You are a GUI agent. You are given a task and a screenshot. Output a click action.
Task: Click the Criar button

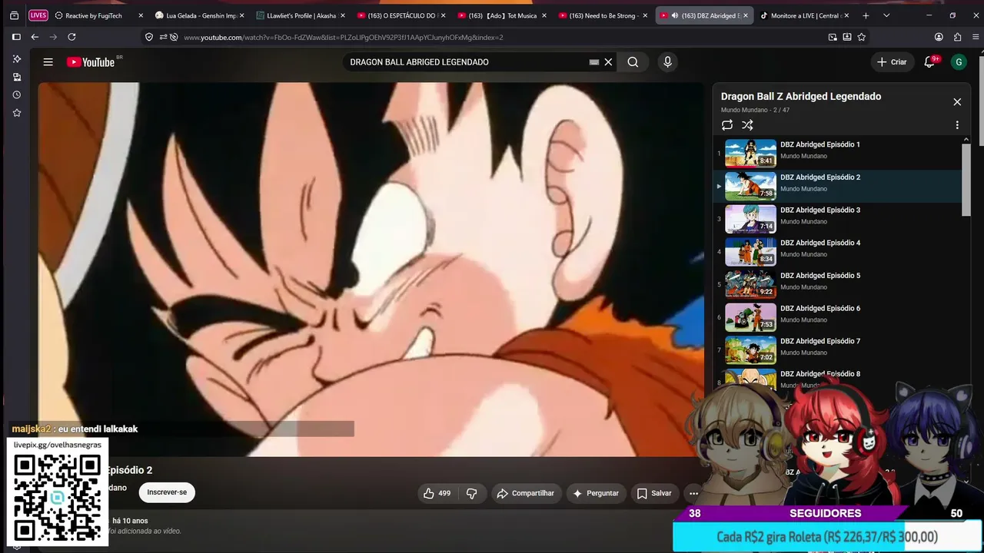click(892, 62)
